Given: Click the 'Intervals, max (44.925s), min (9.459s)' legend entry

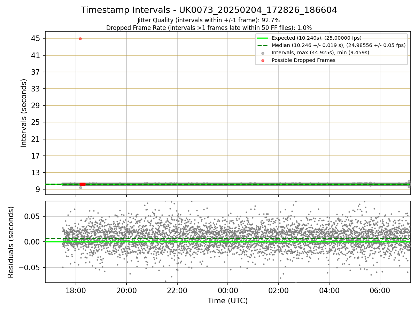Looking at the screenshot, I should click(320, 53).
